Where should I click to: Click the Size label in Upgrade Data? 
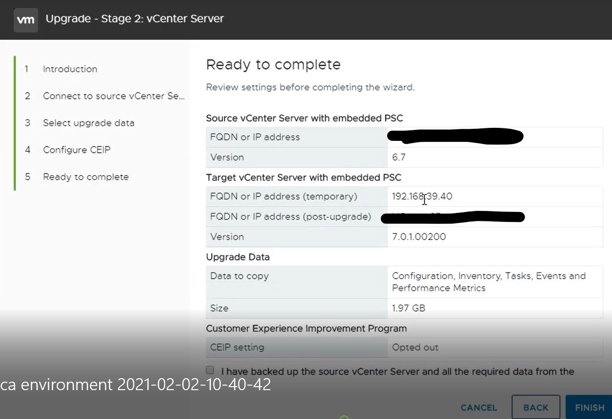coord(219,308)
